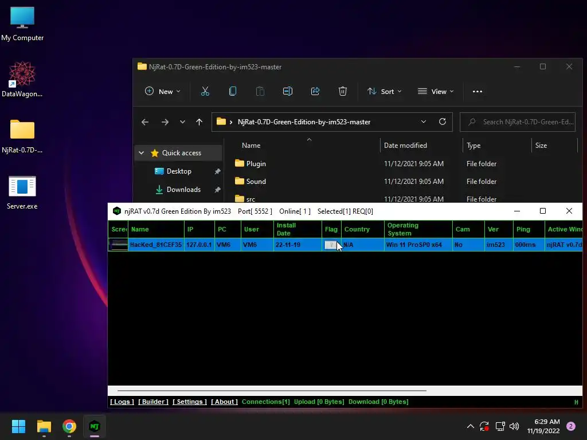Click flag cell of HacKed client row
Screen dimensions: 587x440
(x=331, y=245)
